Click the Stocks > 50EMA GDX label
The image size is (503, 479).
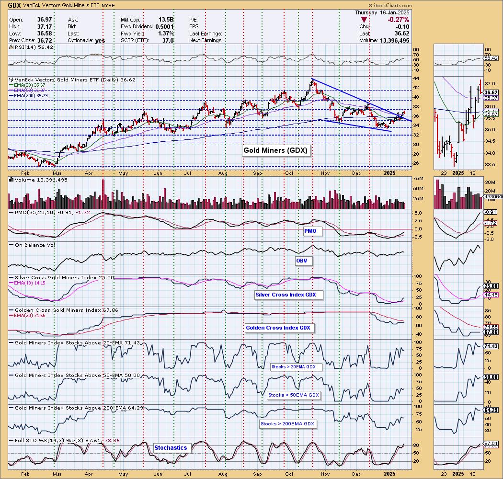294,395
